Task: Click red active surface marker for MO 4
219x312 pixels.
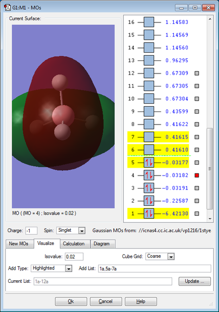Action: pyautogui.click(x=197, y=176)
